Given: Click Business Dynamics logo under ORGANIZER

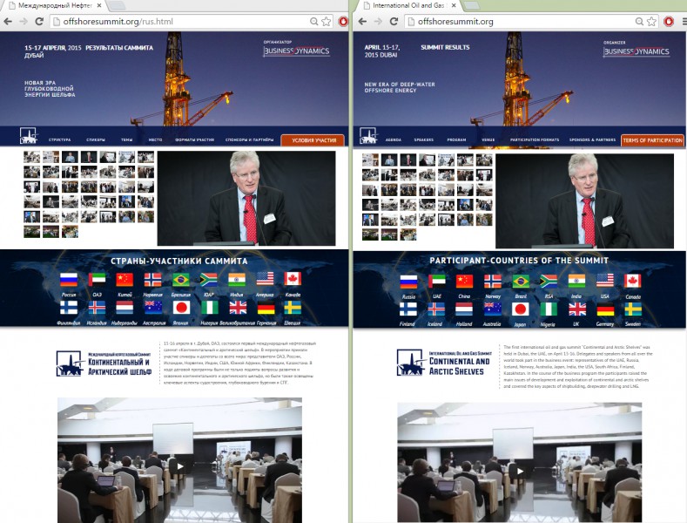Looking at the screenshot, I should coord(636,51).
